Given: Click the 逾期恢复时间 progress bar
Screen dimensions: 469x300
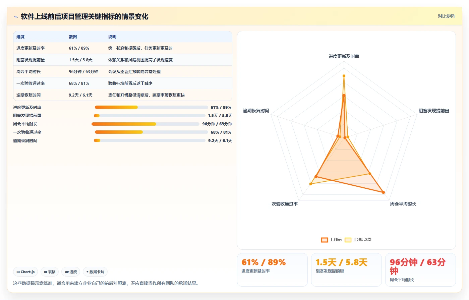Looking at the screenshot, I should click(150, 140).
